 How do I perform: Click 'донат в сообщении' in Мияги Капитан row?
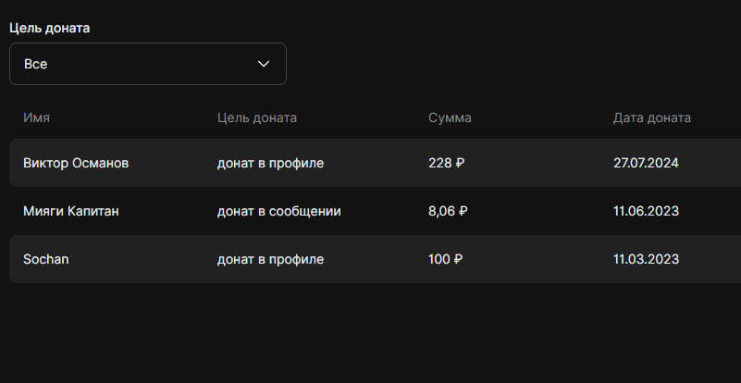pos(278,211)
